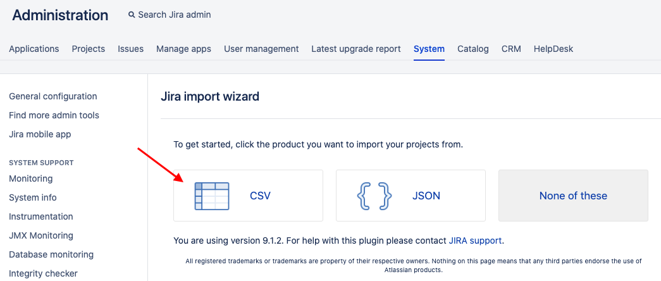This screenshot has width=661, height=281.
Task: Click the JSON curly braces icon
Action: 374,196
